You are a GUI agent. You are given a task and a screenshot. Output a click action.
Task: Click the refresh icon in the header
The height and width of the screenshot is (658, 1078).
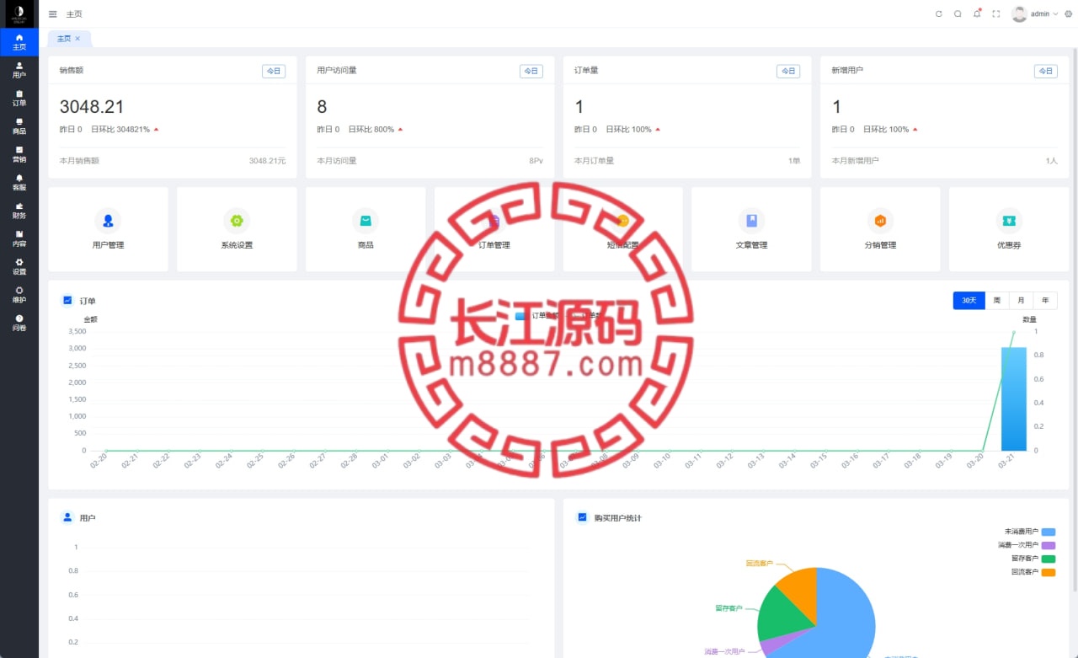[939, 13]
